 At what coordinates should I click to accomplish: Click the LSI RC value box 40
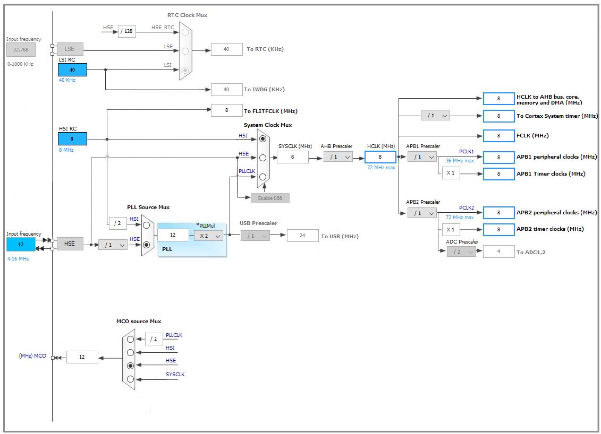coord(72,70)
